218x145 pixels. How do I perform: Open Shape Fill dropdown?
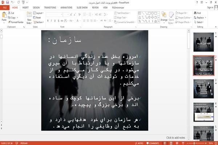pos(181,13)
